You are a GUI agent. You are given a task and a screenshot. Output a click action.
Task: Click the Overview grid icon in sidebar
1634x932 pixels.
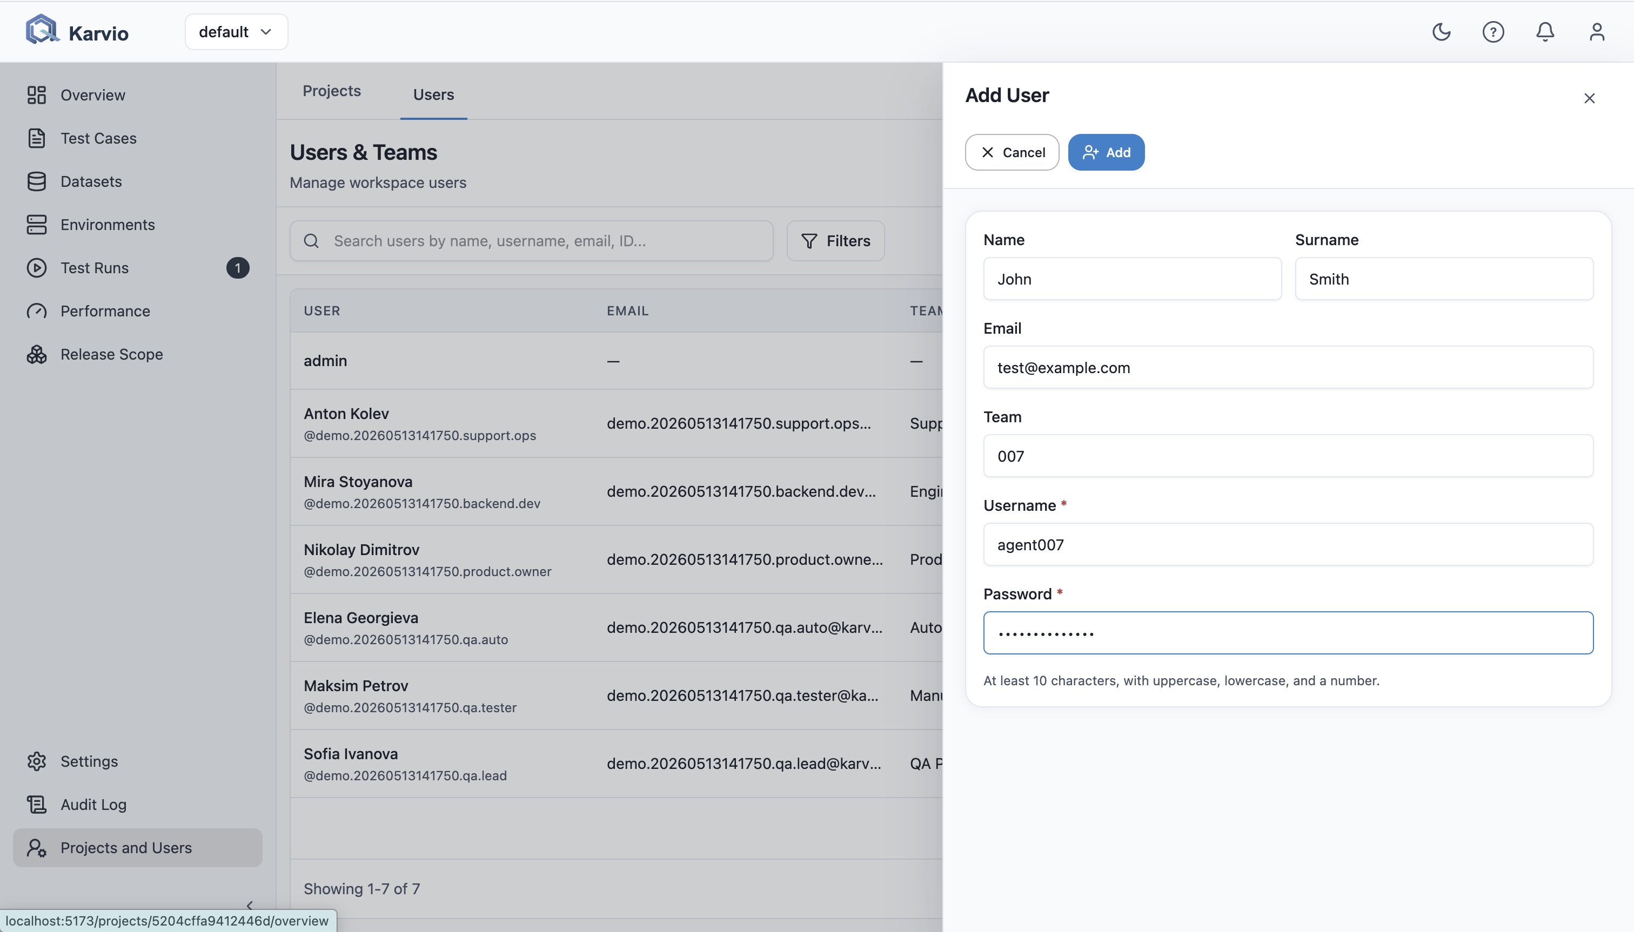coord(37,94)
